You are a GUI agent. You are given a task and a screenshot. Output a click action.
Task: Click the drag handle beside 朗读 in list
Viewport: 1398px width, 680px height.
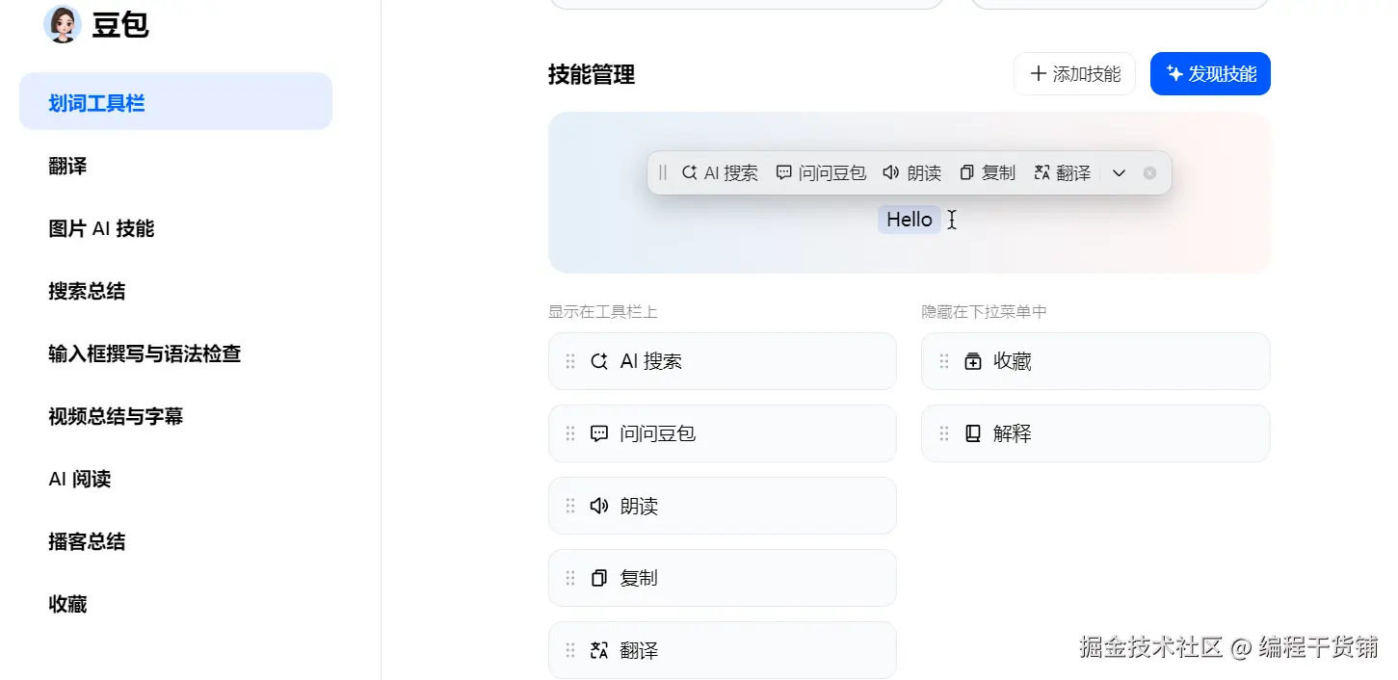pyautogui.click(x=570, y=506)
